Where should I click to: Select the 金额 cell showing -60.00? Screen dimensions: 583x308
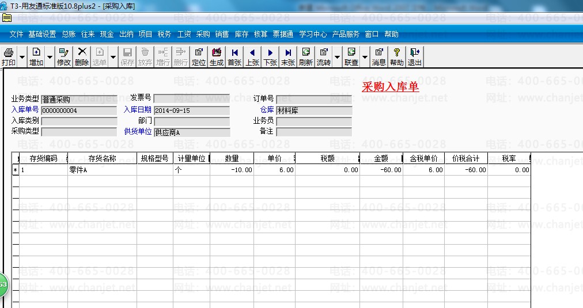(x=381, y=170)
